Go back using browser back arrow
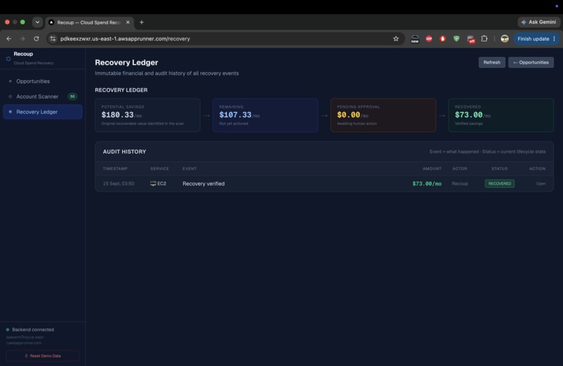This screenshot has height=366, width=563. (9, 39)
